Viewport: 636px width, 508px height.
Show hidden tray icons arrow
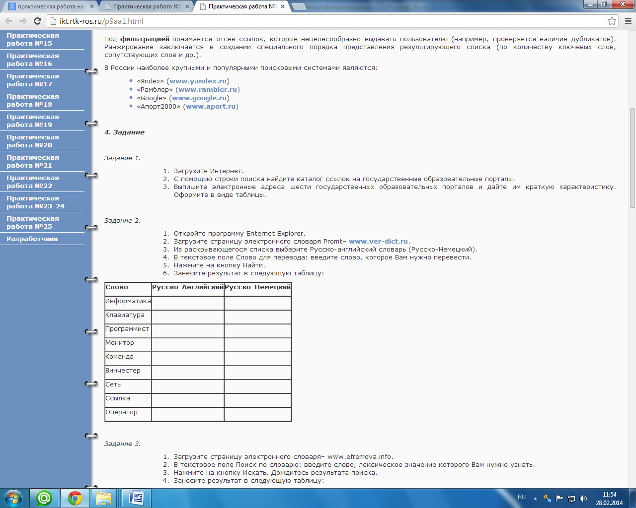[535, 498]
